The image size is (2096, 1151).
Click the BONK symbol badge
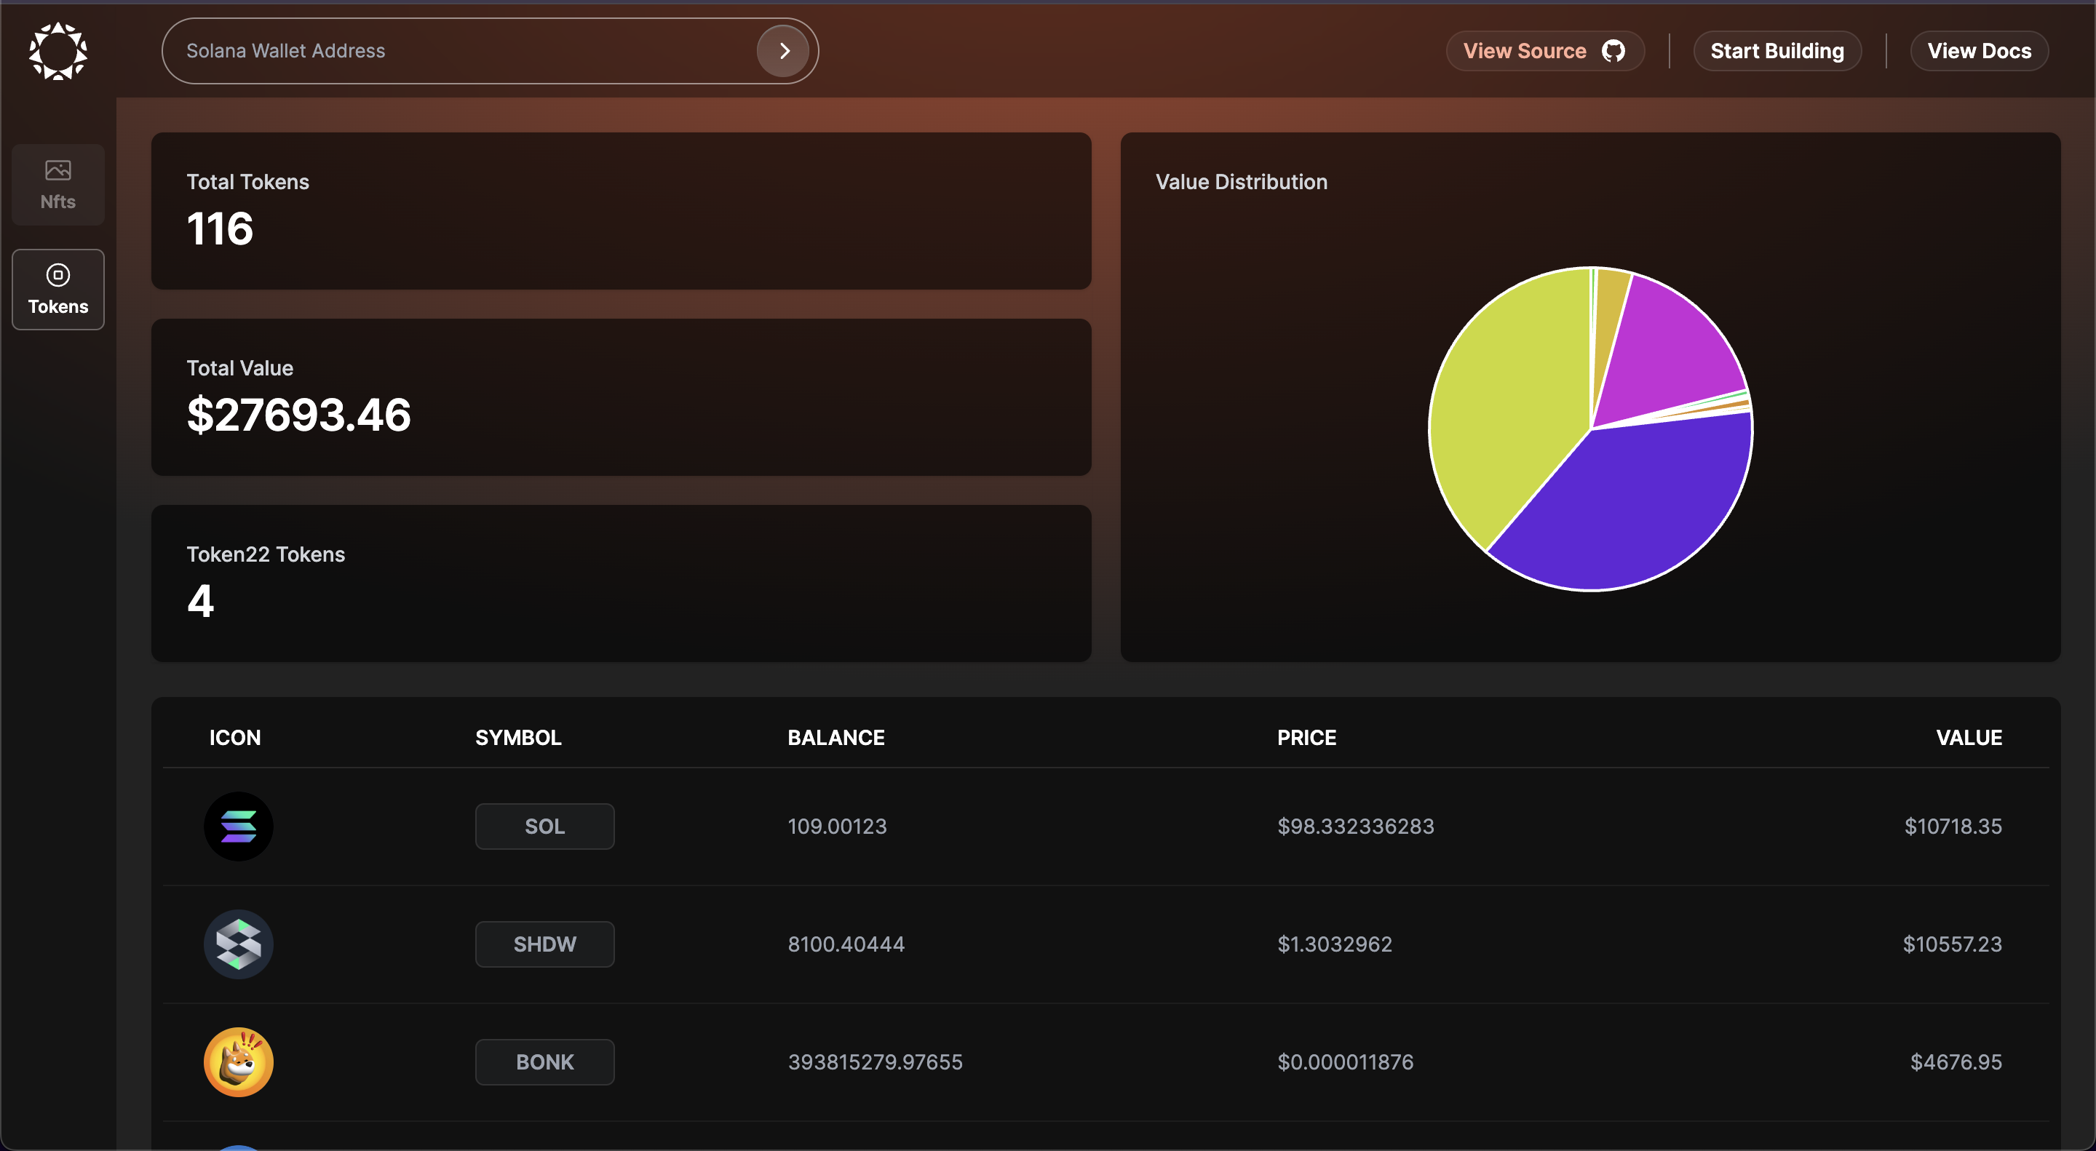(x=544, y=1062)
